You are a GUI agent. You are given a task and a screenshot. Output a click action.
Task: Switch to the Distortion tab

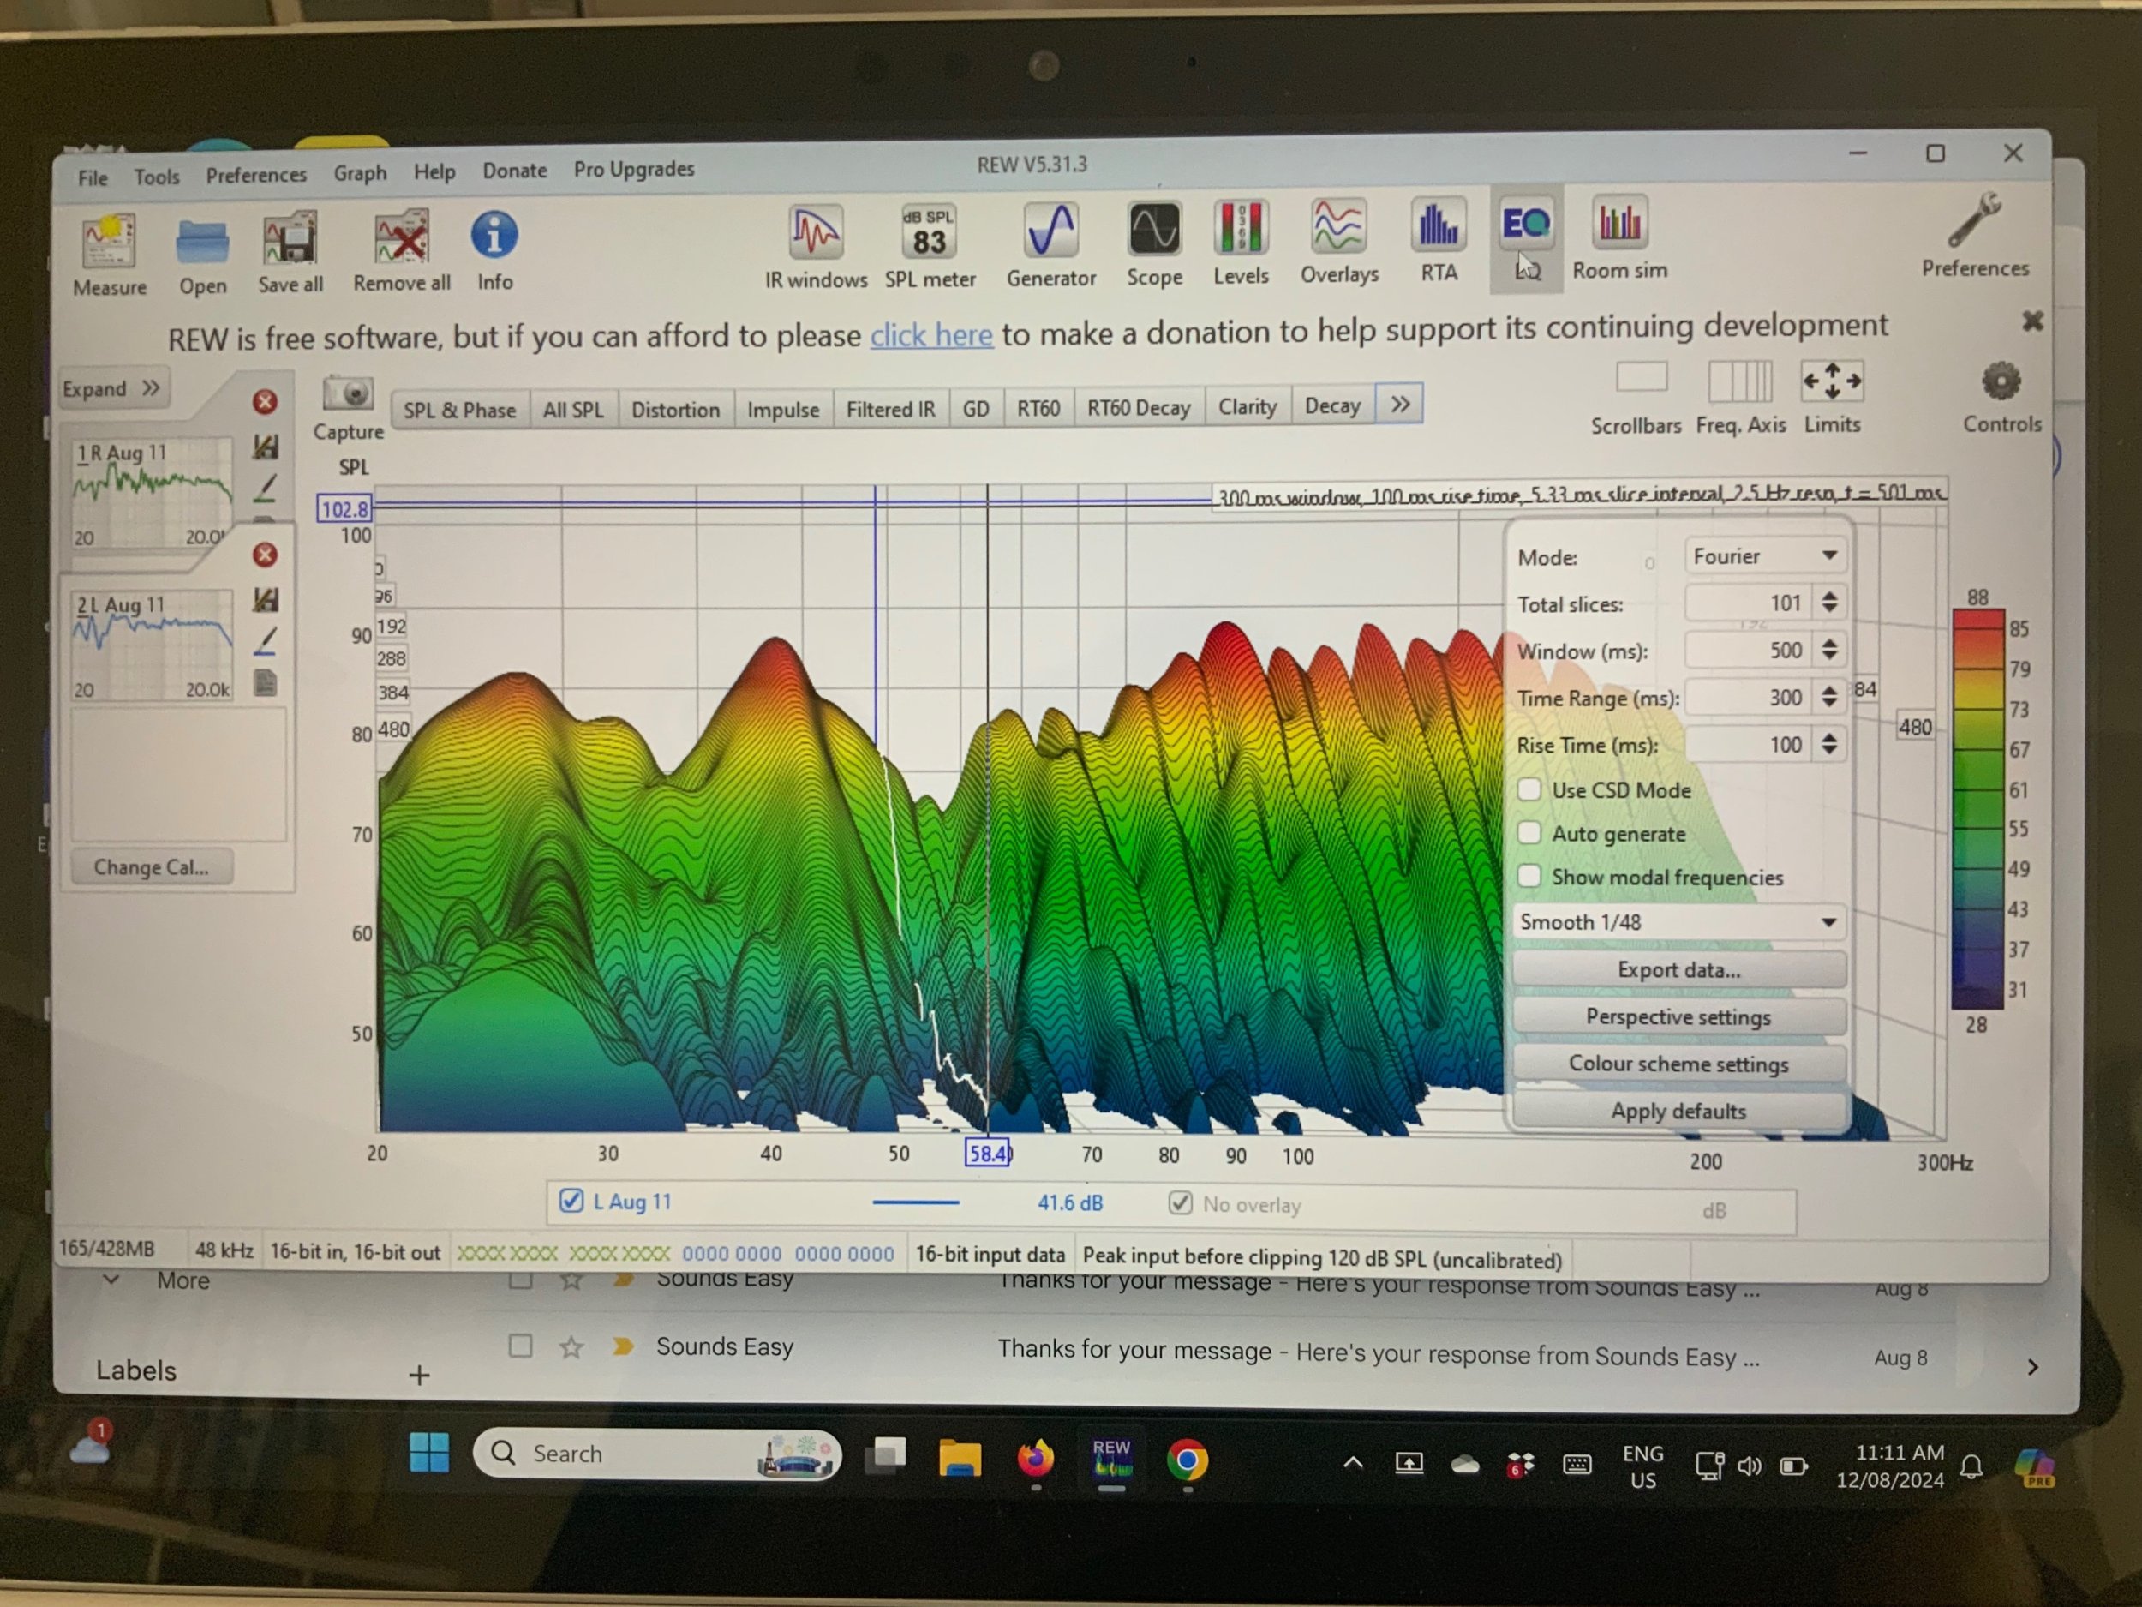(675, 409)
